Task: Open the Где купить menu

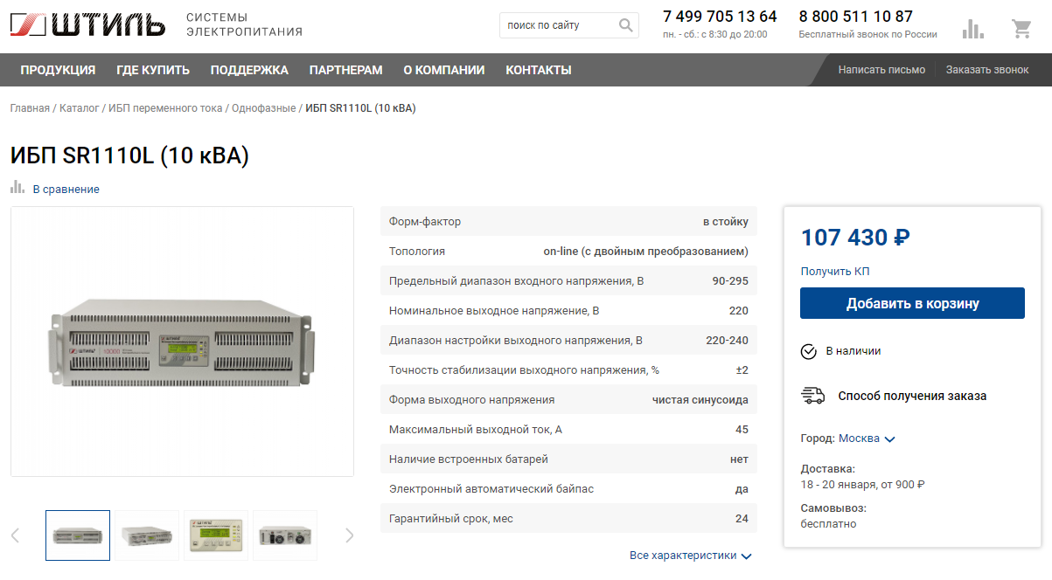Action: point(153,70)
